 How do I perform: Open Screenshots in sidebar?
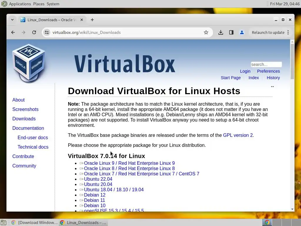coord(25,109)
